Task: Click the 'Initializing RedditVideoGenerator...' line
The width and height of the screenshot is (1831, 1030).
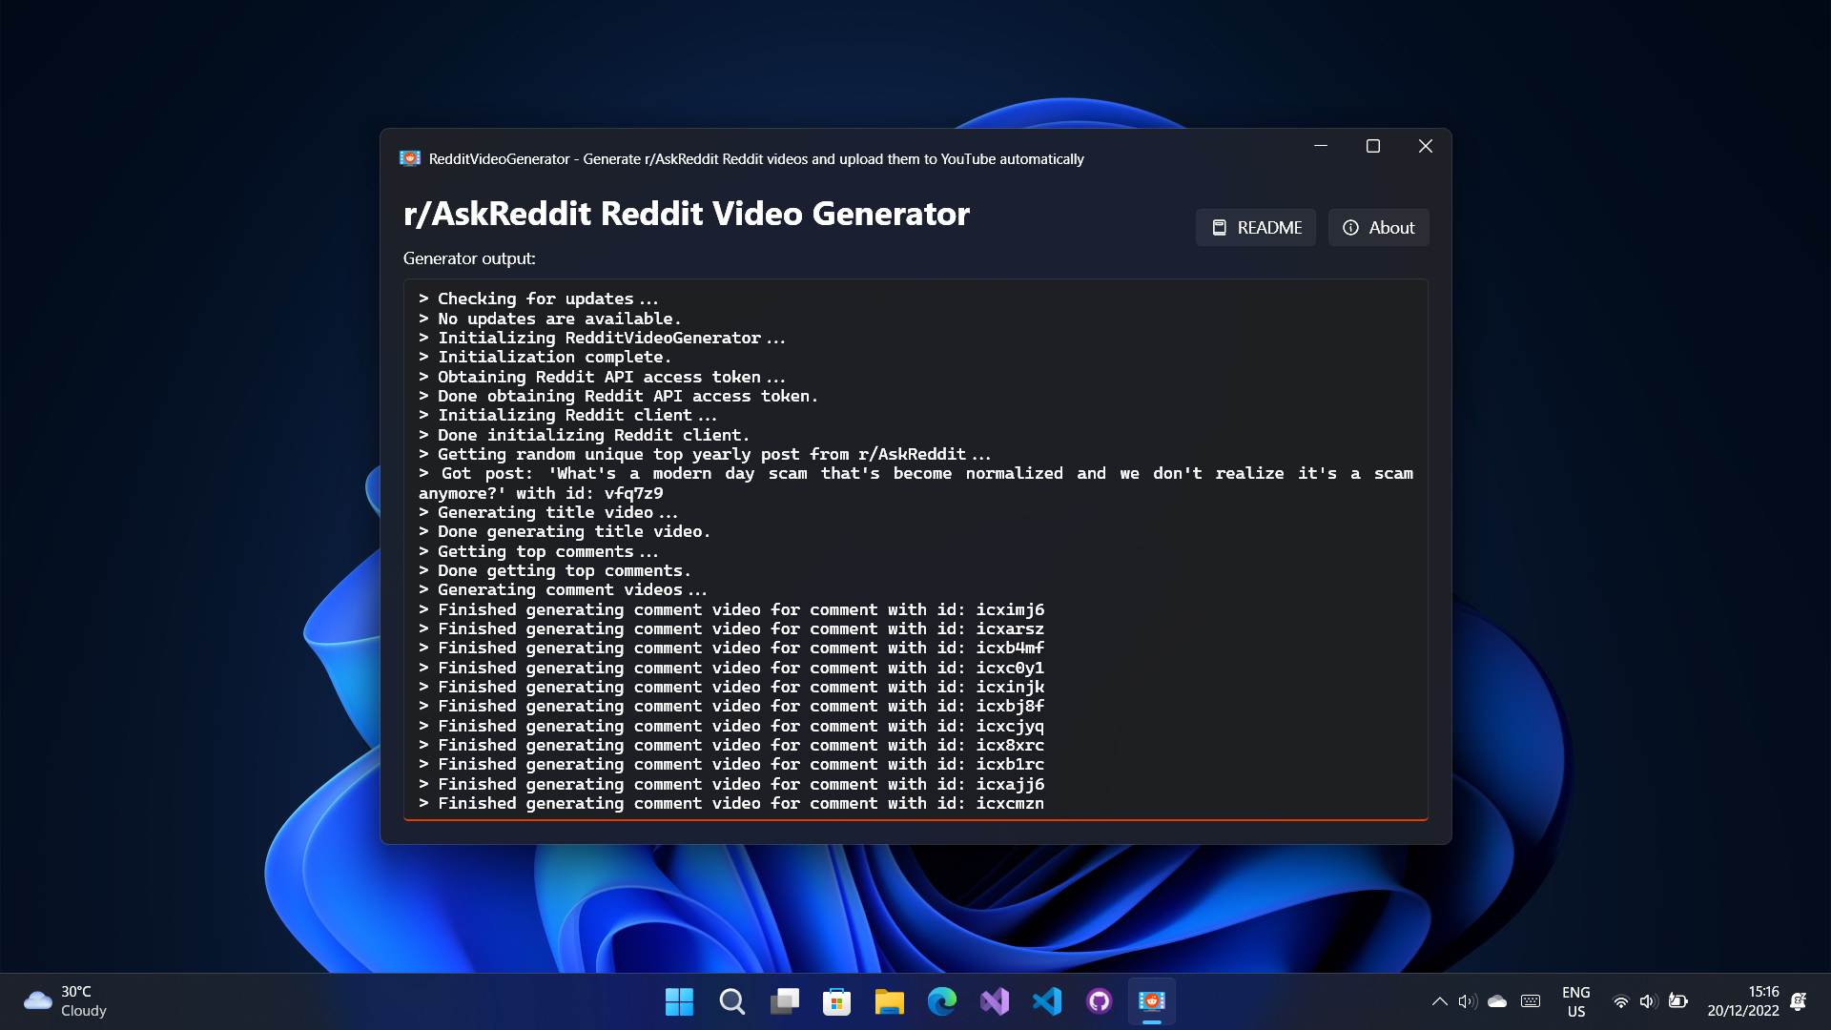Action: coord(603,338)
